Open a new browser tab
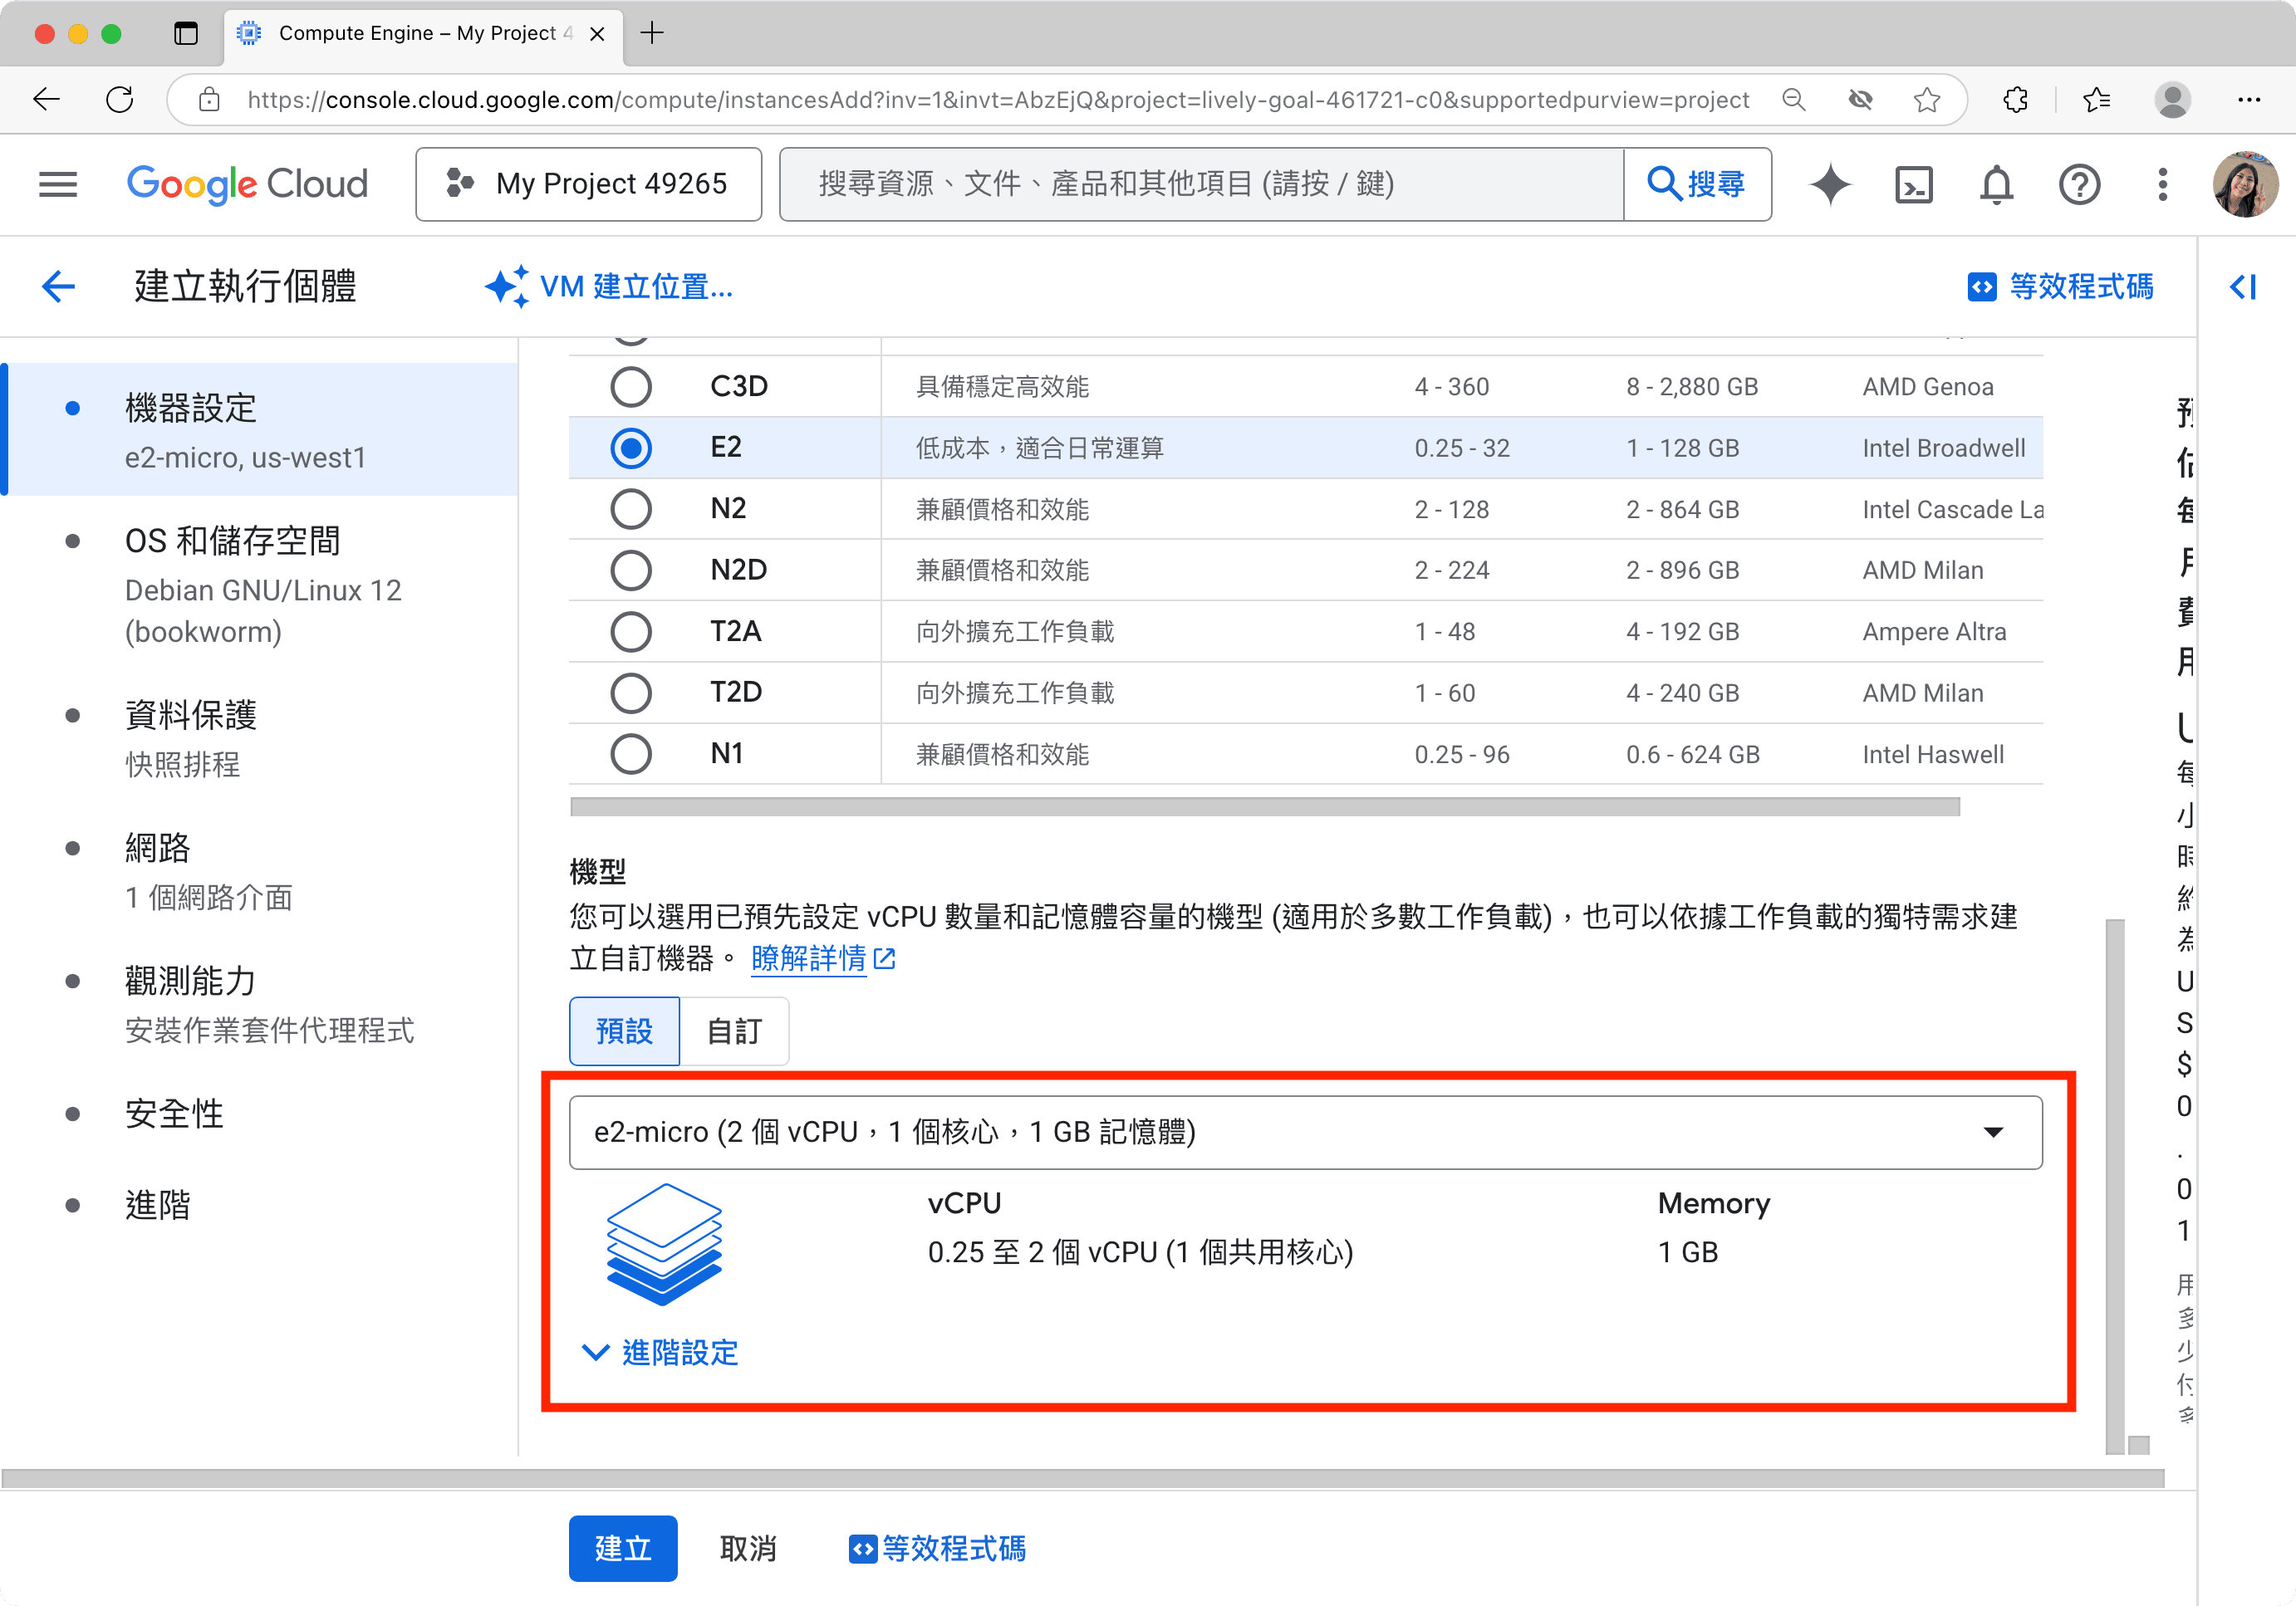2296x1606 pixels. click(652, 33)
